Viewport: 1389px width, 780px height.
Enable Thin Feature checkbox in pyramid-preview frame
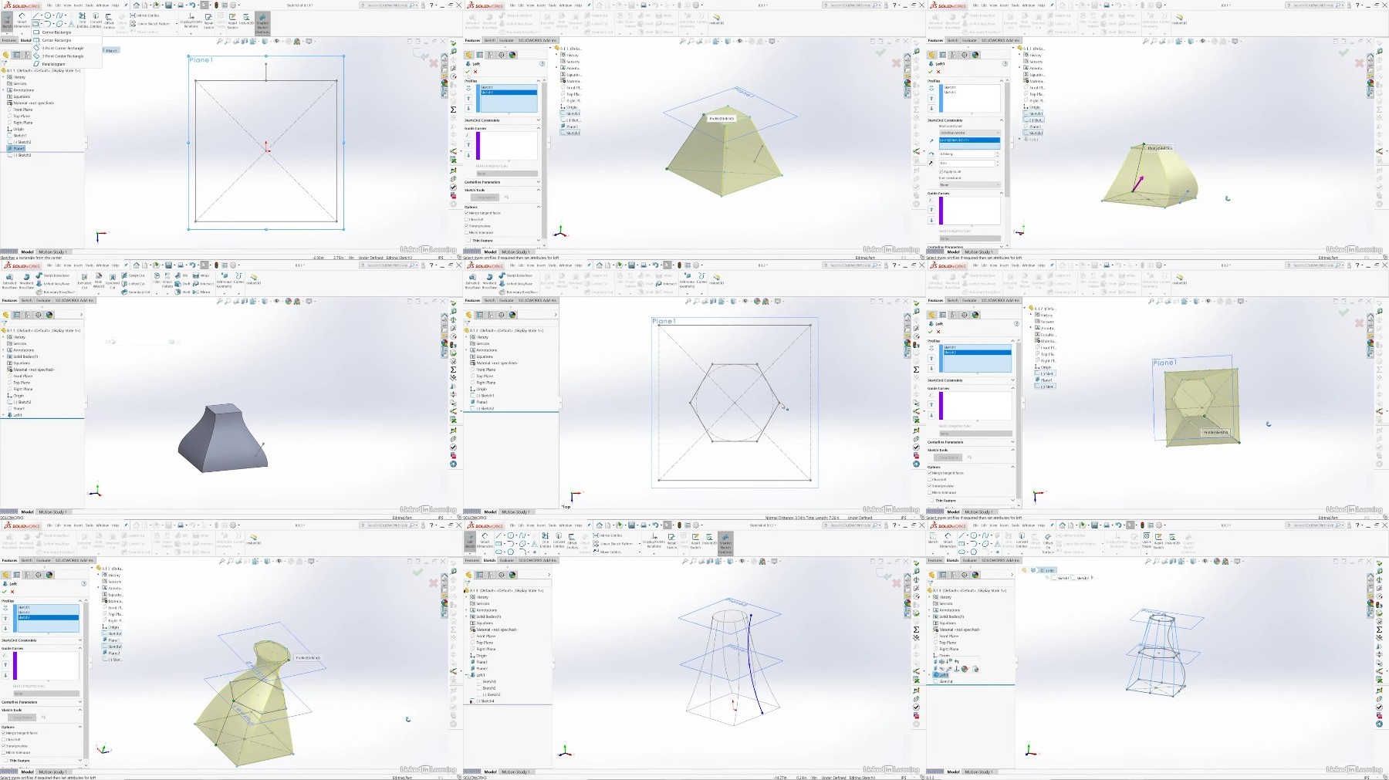point(468,240)
